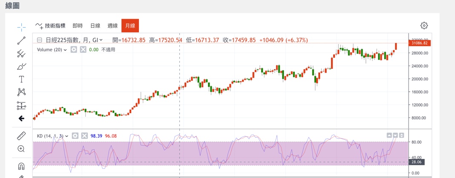Toggle the magnet snap mode
The width and height of the screenshot is (455, 178).
21,166
